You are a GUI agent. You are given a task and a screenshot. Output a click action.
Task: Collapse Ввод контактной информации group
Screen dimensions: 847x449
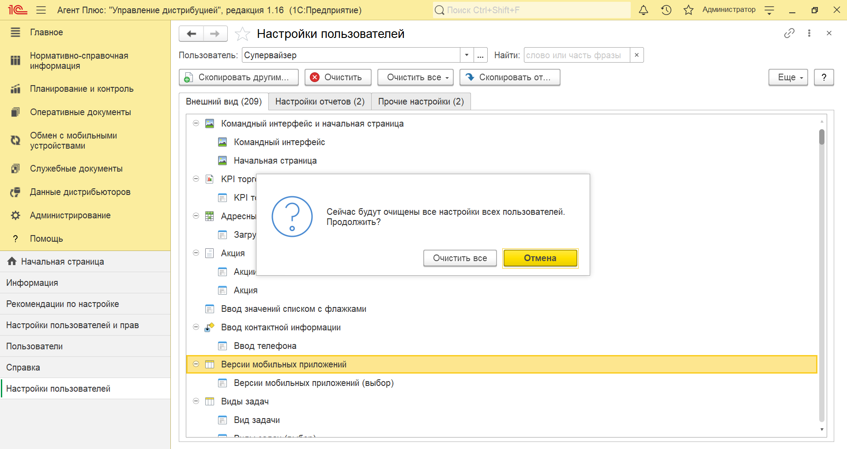click(196, 327)
